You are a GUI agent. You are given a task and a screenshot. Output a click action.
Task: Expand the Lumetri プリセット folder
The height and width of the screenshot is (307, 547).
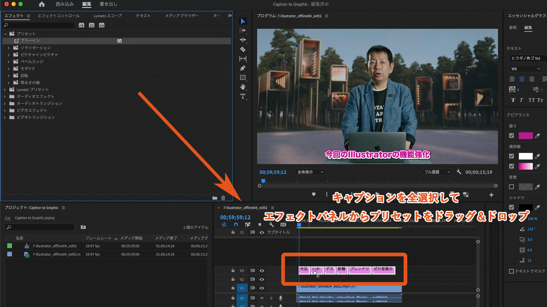(x=5, y=90)
